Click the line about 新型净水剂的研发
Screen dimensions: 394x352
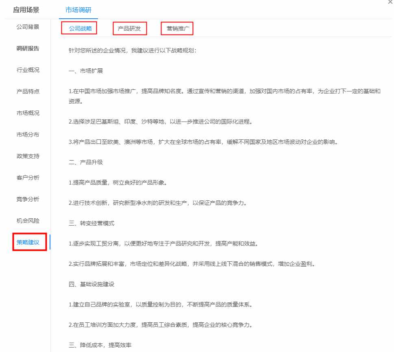point(158,203)
